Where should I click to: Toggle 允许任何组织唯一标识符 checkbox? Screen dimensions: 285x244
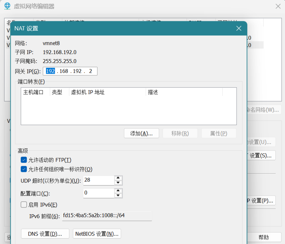point(24,169)
